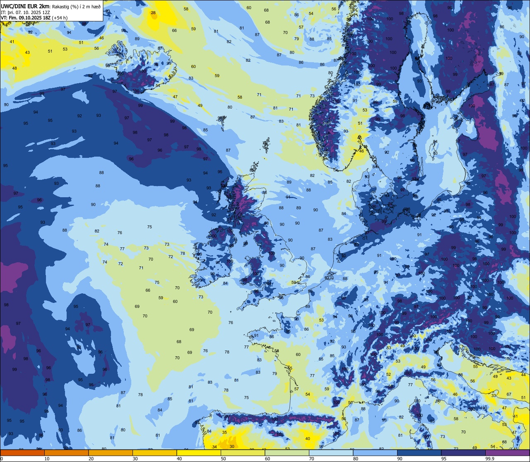Click the 60–70% light green legend swatch
530x462 pixels.
coord(287,452)
